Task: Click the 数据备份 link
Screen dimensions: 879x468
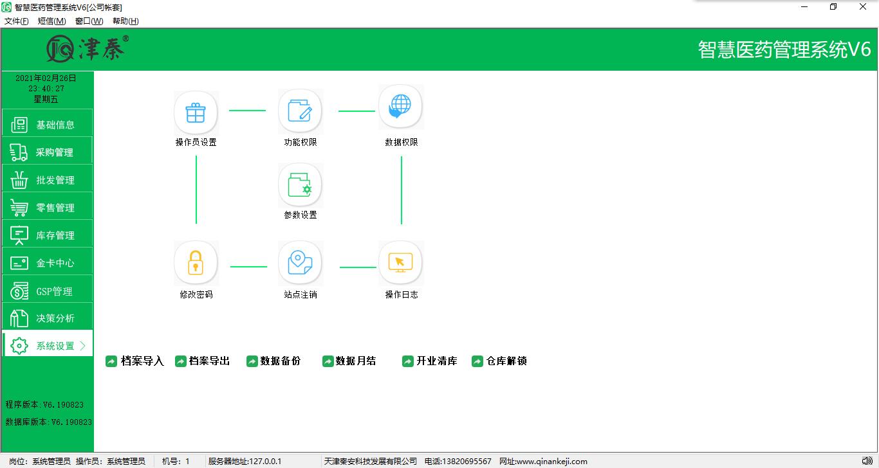Action: coord(273,361)
